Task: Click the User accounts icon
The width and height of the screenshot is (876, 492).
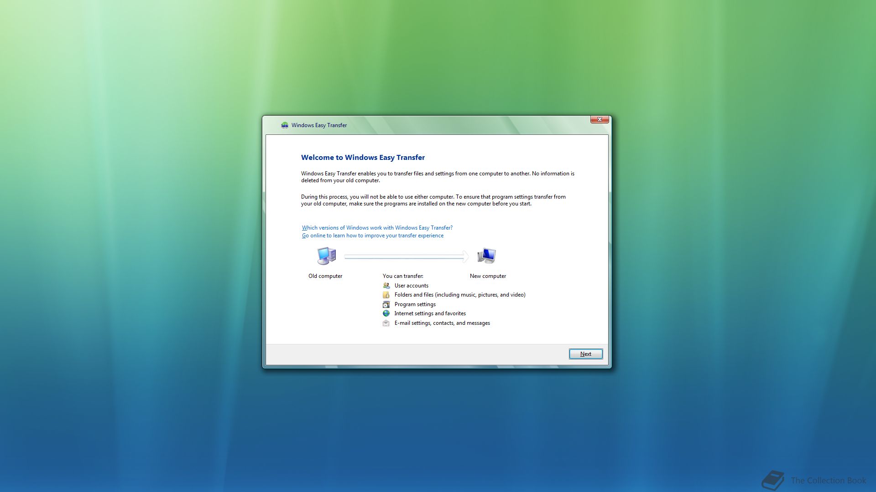Action: [386, 286]
